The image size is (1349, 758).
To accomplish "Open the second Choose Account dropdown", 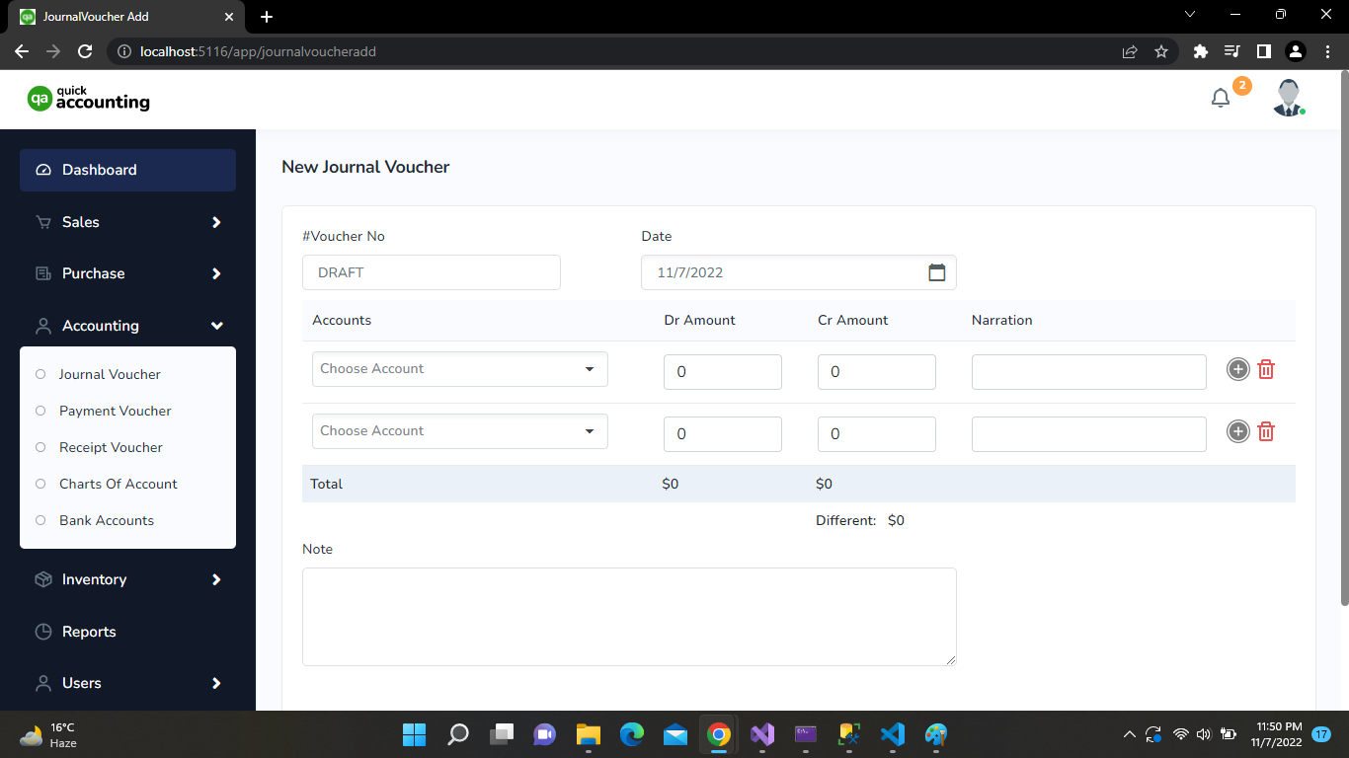I will pos(459,431).
